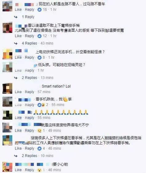
Task: Open profile picture of topmost commenter
Action: point(7,6)
